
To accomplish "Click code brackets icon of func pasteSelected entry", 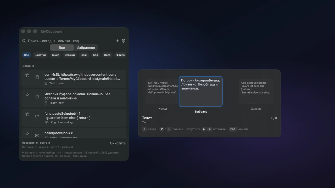I will tap(37, 116).
